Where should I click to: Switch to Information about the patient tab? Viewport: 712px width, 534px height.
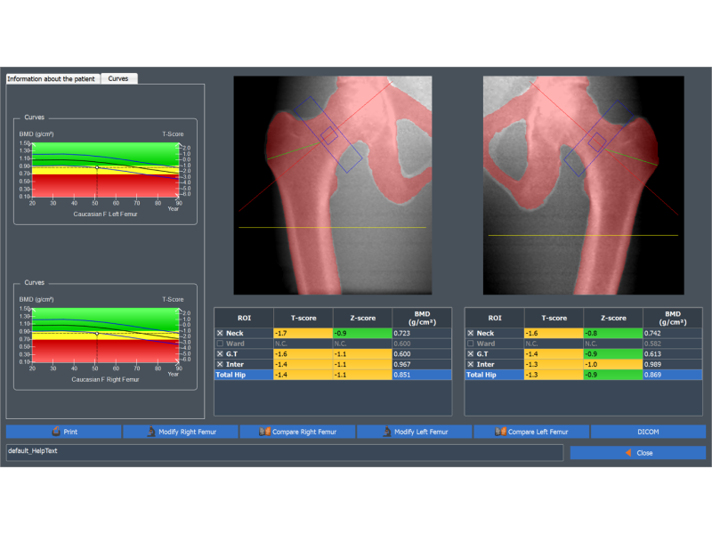53,79
